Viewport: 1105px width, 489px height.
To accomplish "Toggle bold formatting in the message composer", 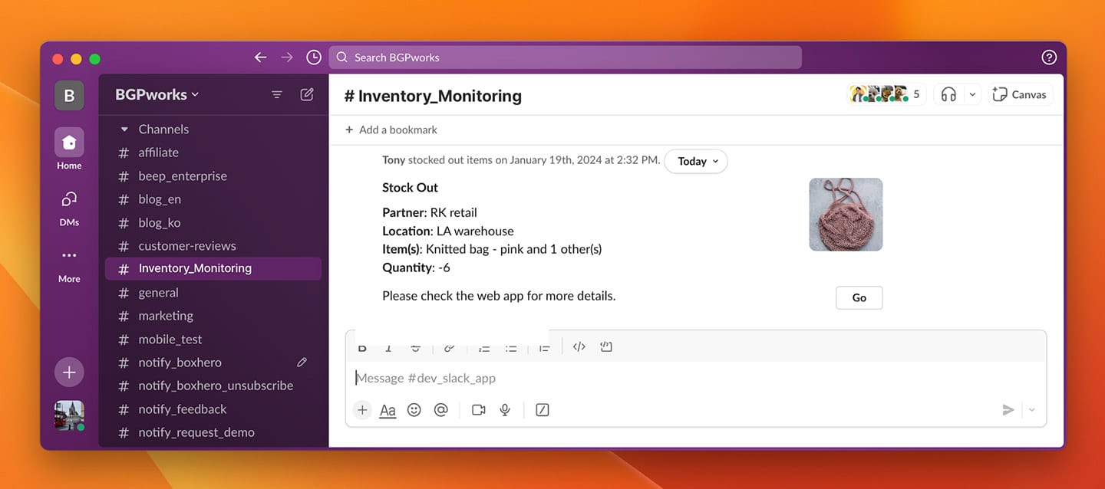I will coord(362,346).
